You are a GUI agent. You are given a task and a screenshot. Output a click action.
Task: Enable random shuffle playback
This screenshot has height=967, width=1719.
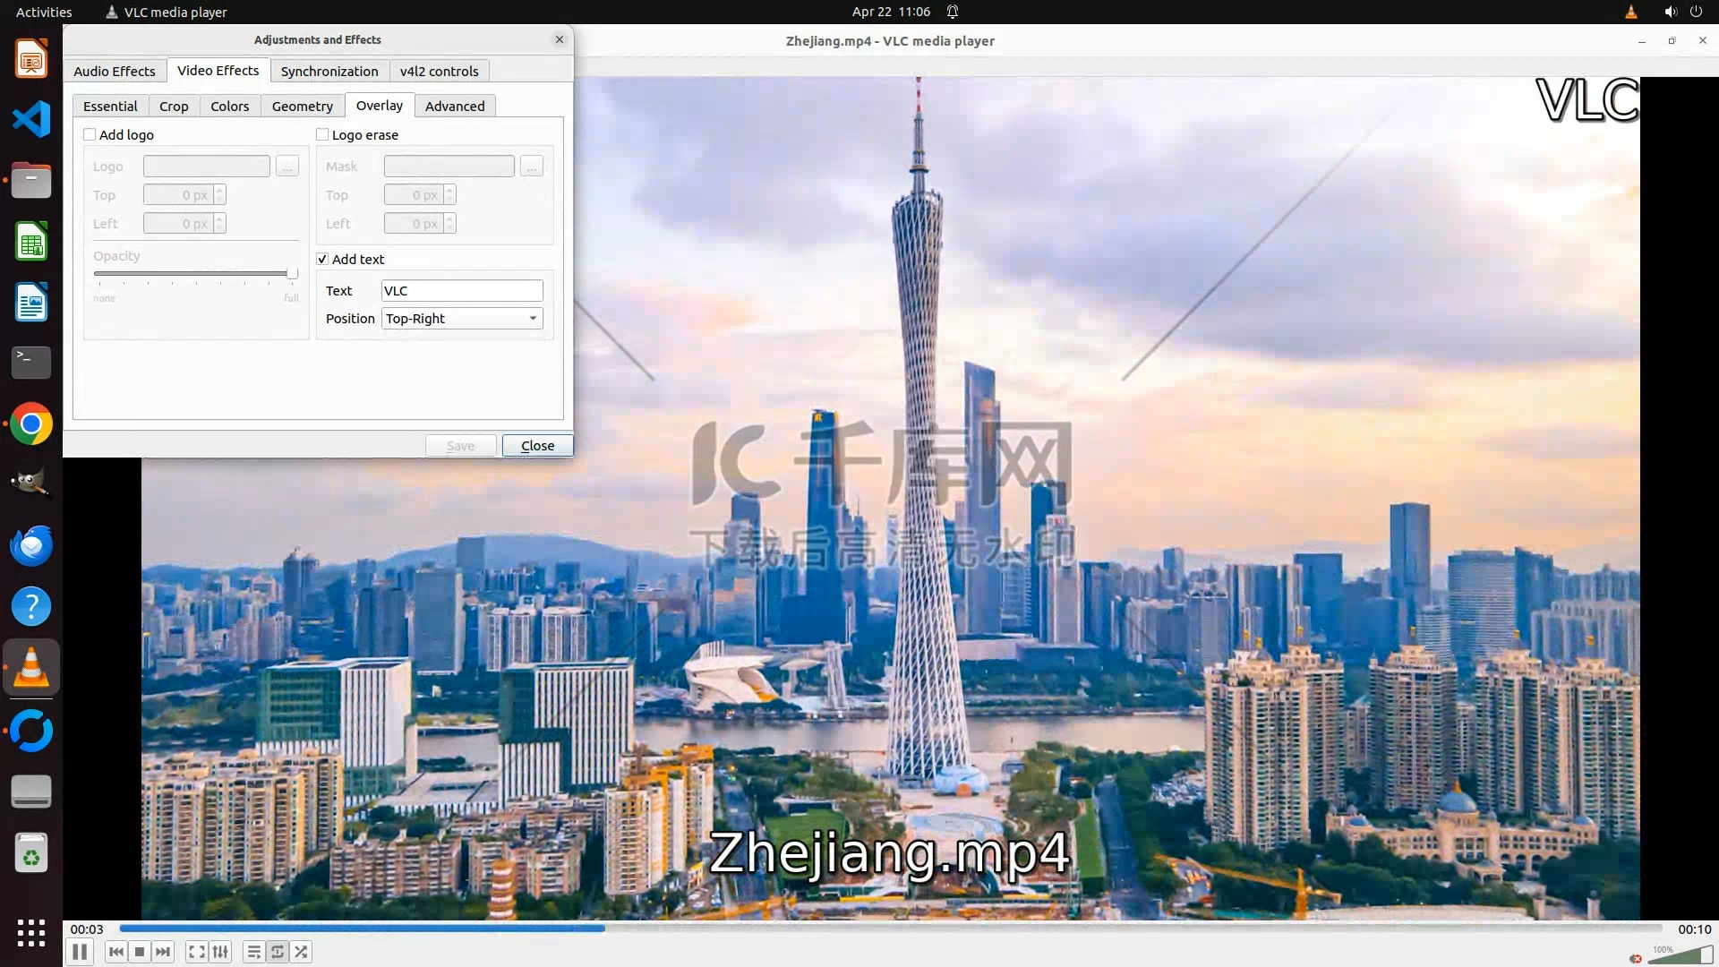click(302, 952)
